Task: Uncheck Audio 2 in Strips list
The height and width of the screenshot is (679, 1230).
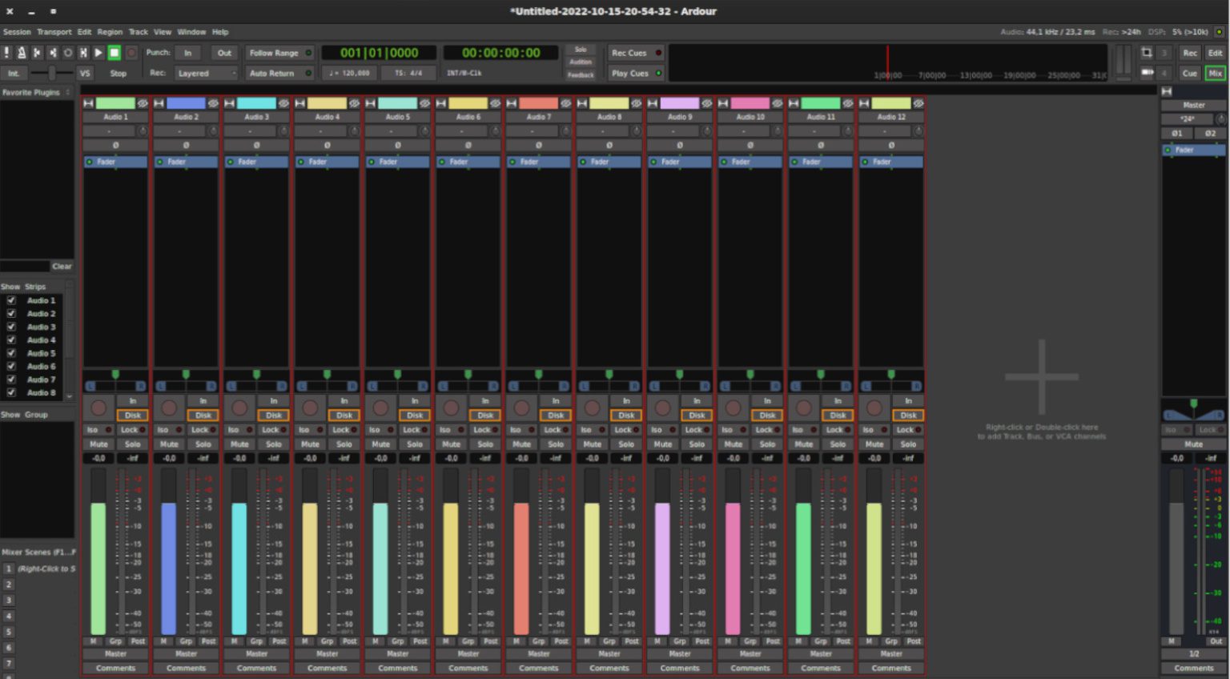Action: coord(11,314)
